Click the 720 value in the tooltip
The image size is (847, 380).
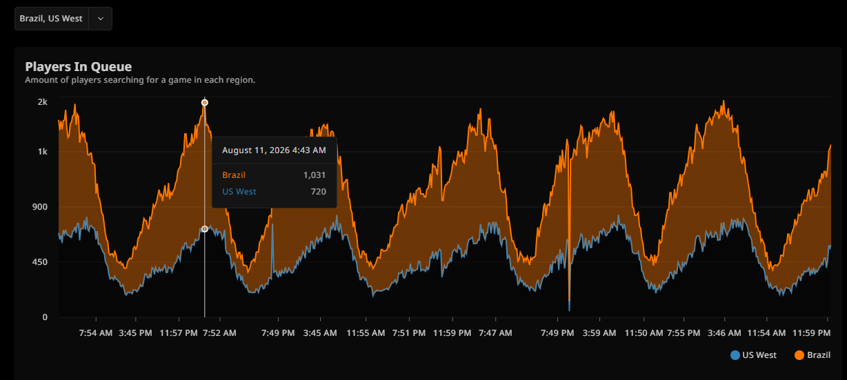click(319, 192)
